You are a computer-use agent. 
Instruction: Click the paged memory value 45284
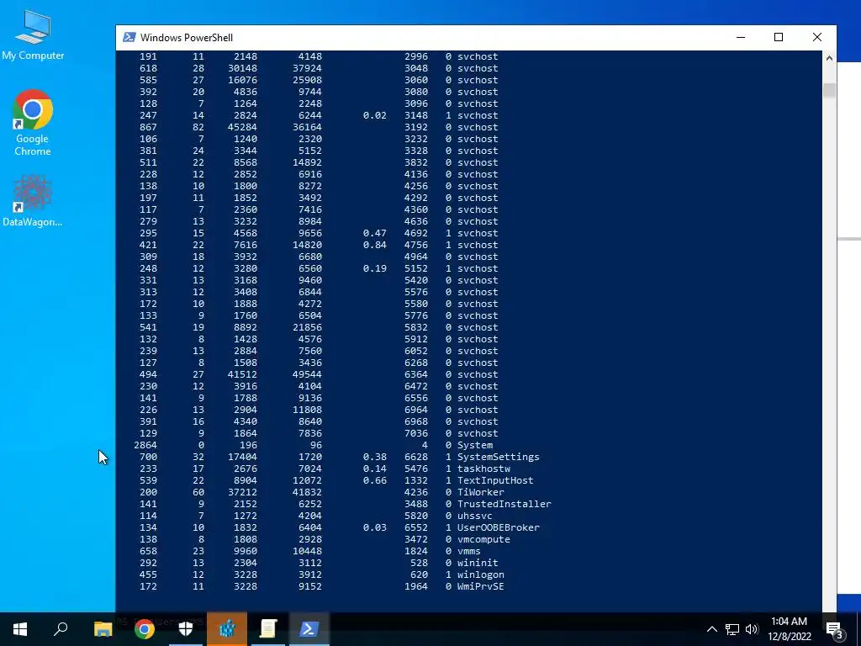click(242, 127)
